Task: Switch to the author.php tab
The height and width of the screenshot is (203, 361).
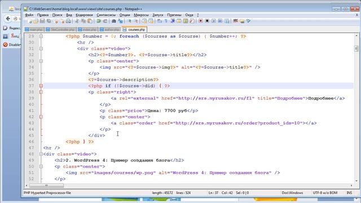Action: 110,29
